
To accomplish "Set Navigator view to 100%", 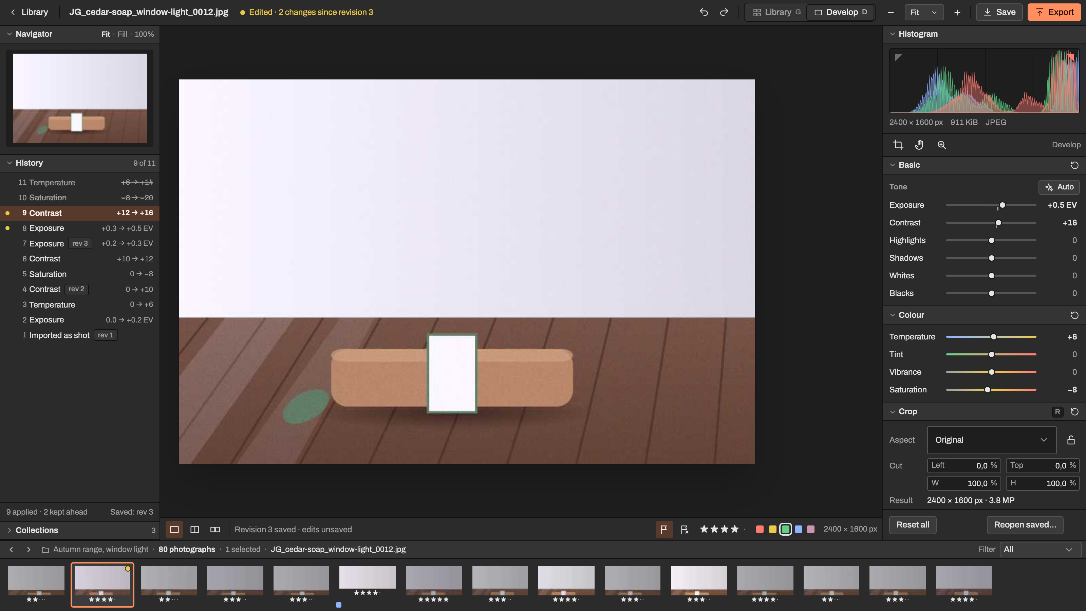I will click(x=144, y=34).
